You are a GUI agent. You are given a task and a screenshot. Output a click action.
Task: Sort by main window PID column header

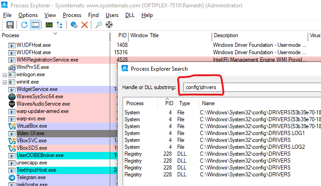coord(123,35)
